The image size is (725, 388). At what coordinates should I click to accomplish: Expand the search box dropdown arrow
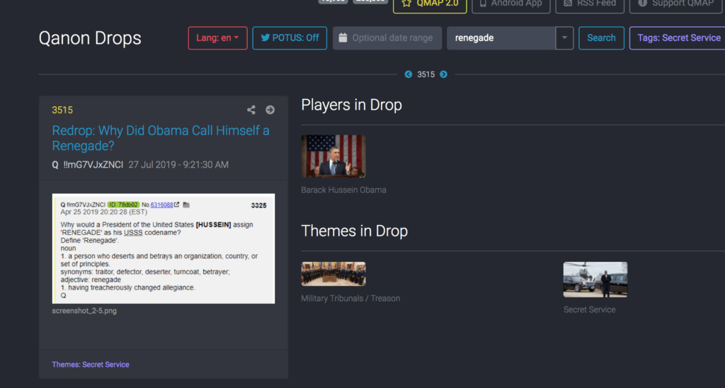tap(564, 38)
